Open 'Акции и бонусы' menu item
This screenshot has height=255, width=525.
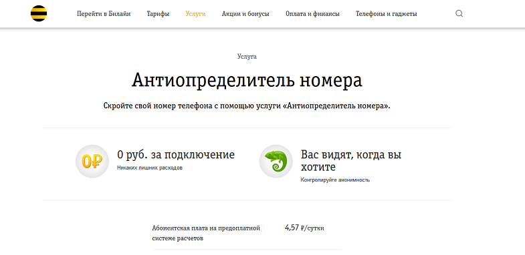(245, 14)
